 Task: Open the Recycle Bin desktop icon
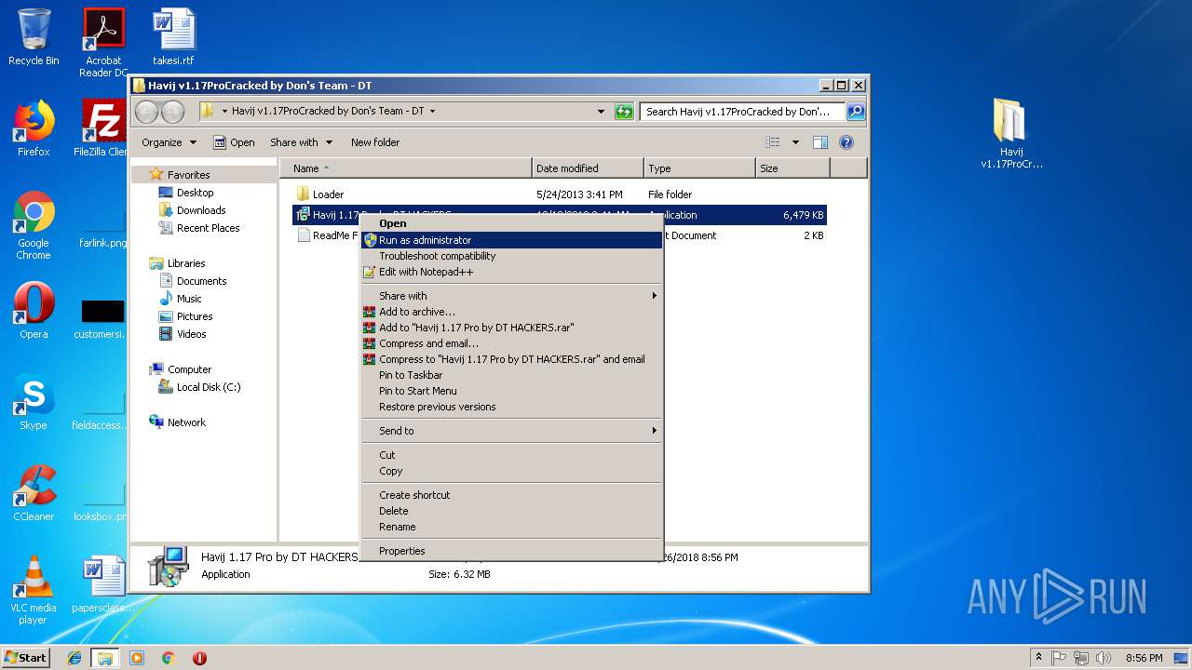click(34, 37)
